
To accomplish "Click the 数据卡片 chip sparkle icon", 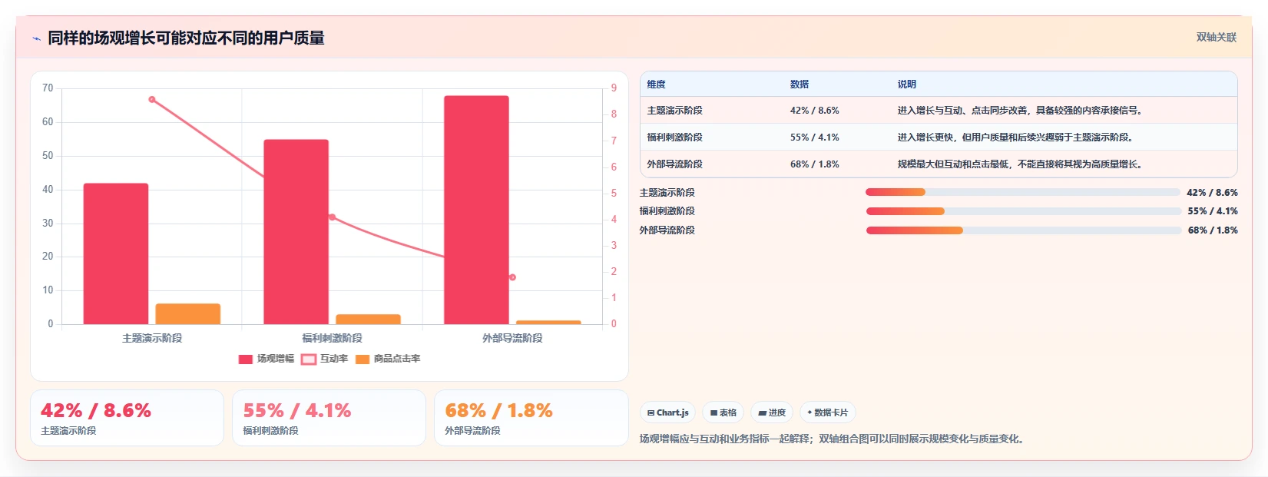I will (809, 412).
